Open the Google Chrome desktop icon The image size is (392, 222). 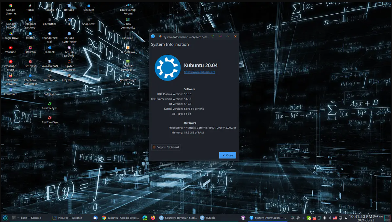click(x=11, y=9)
